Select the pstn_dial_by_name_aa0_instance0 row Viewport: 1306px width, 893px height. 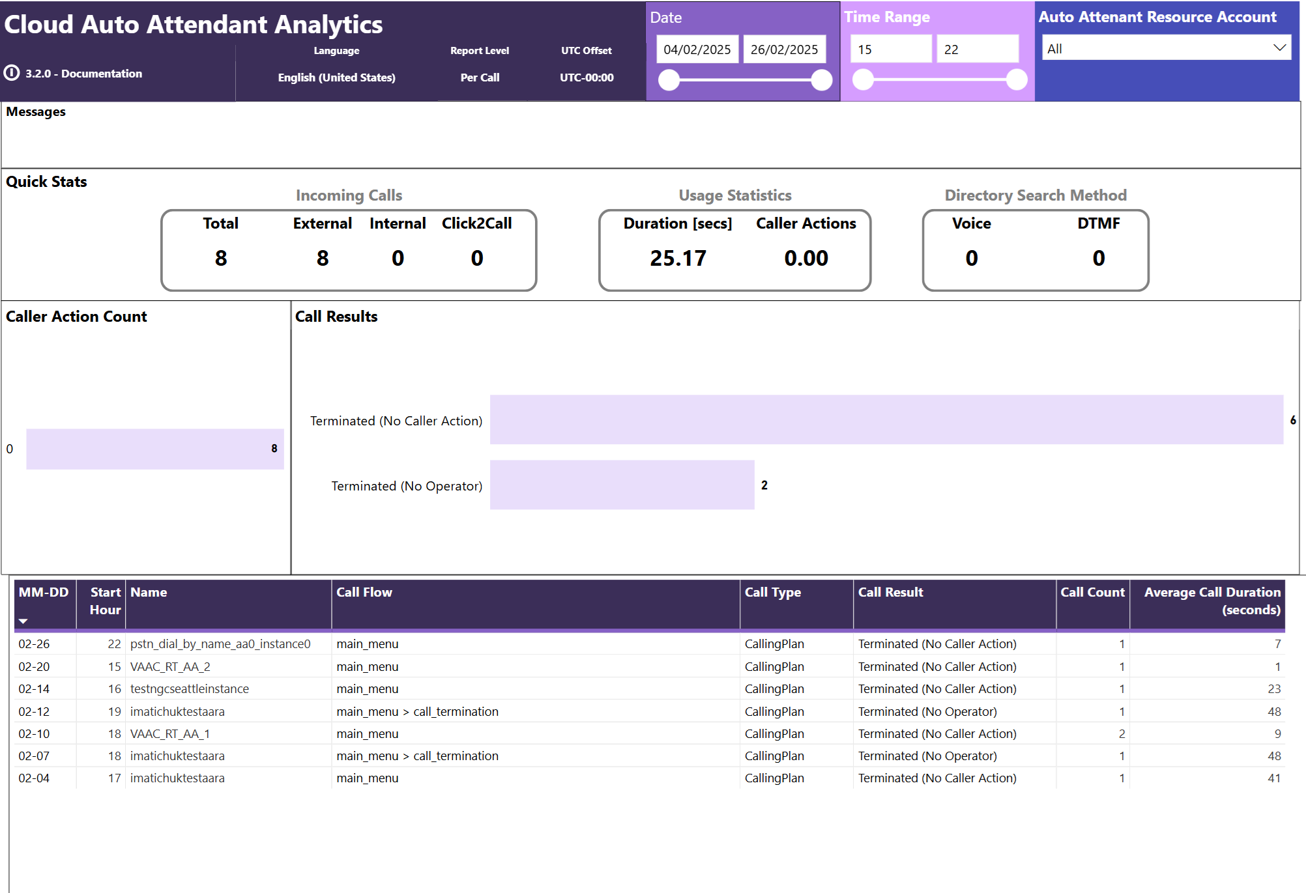(220, 644)
